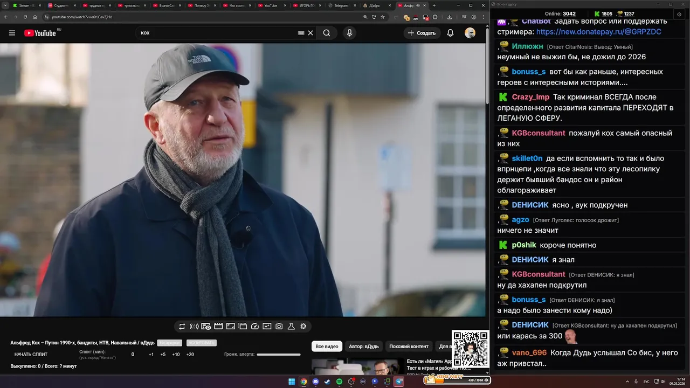Switch to the 'Telegram' browser tab
Screen dimensions: 690x388
[342, 5]
